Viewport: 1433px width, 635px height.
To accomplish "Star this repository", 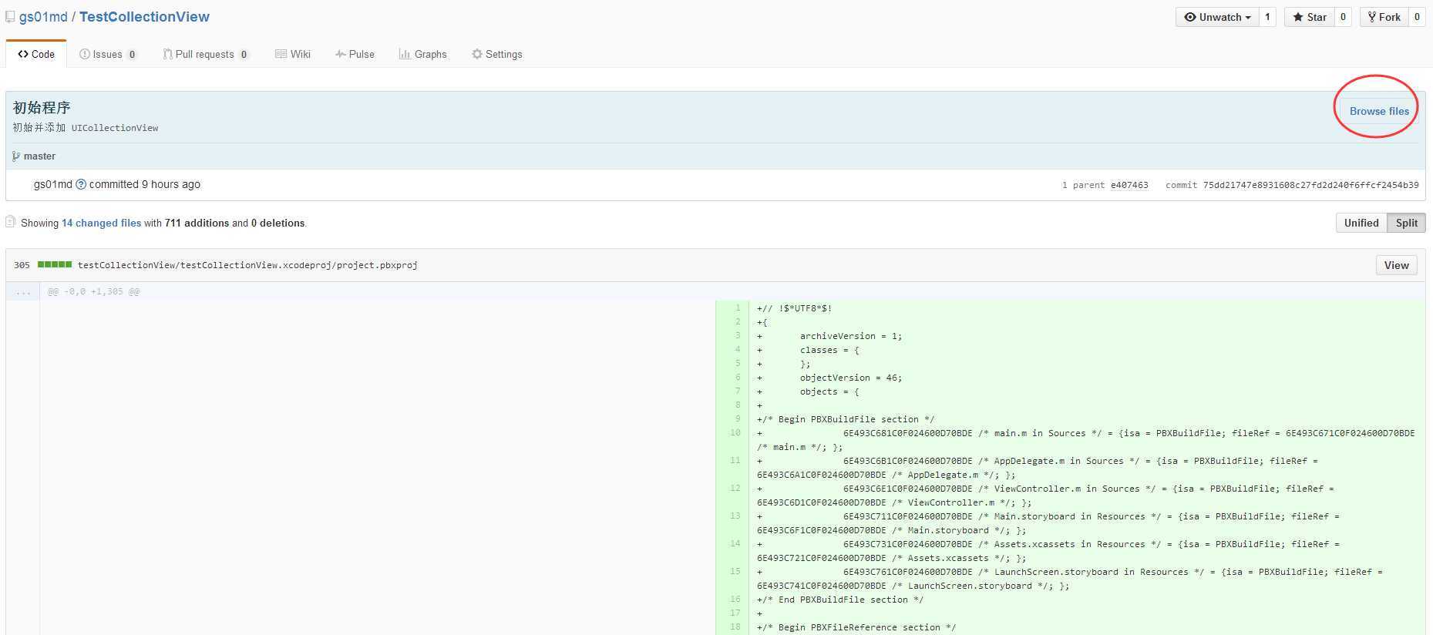I will point(1310,17).
